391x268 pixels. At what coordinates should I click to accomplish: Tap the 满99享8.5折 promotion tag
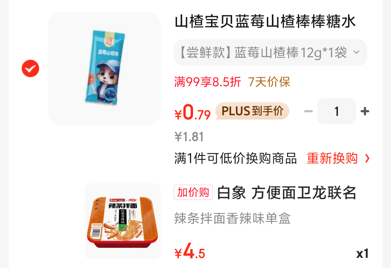coord(207,82)
